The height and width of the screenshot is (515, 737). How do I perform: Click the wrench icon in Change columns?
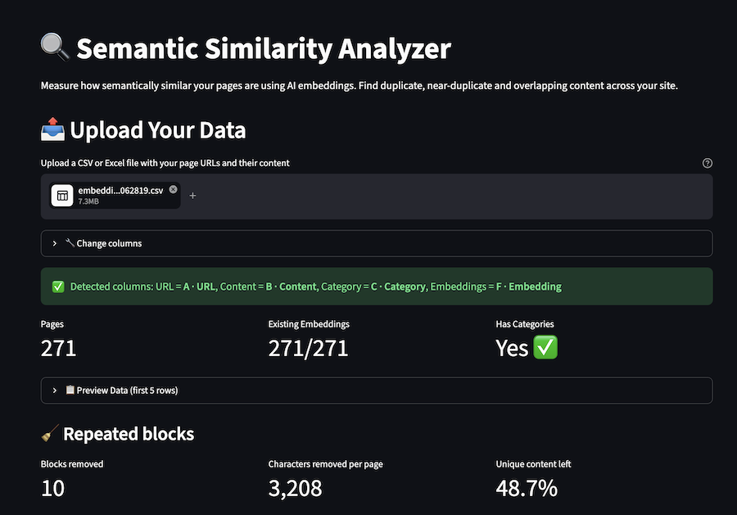click(70, 243)
